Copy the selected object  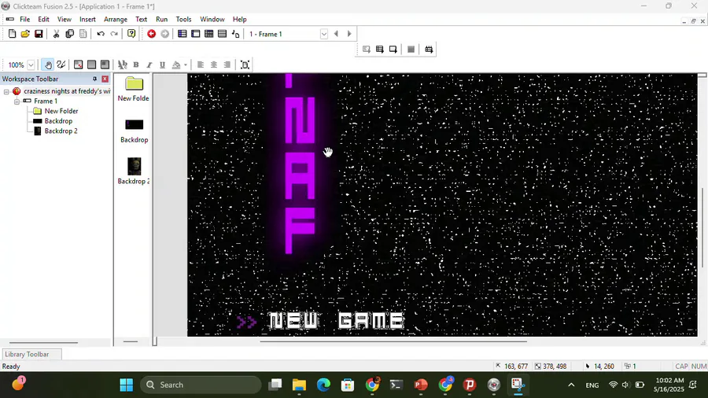[69, 34]
